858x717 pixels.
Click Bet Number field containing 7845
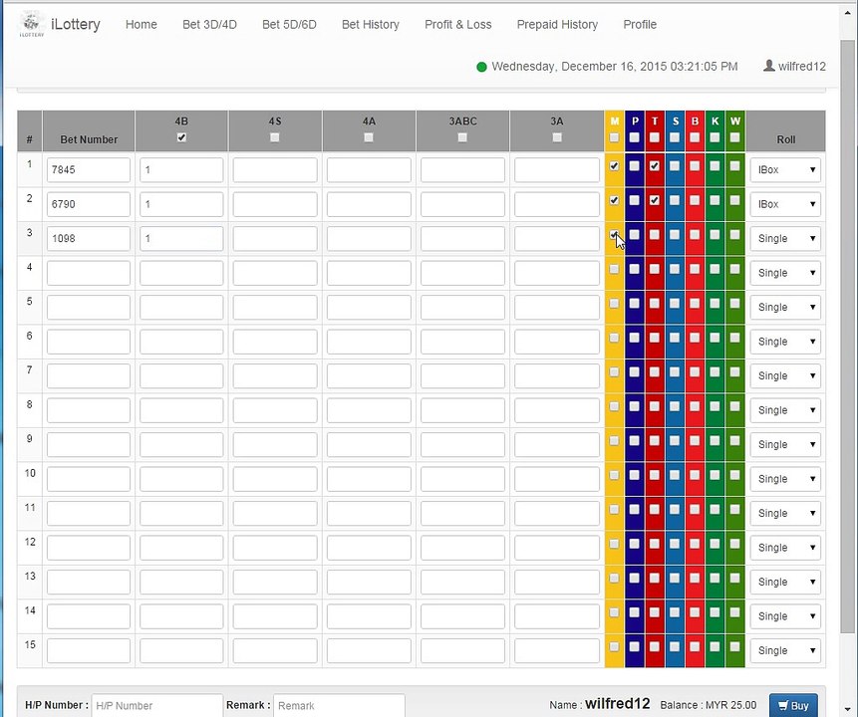coord(89,170)
